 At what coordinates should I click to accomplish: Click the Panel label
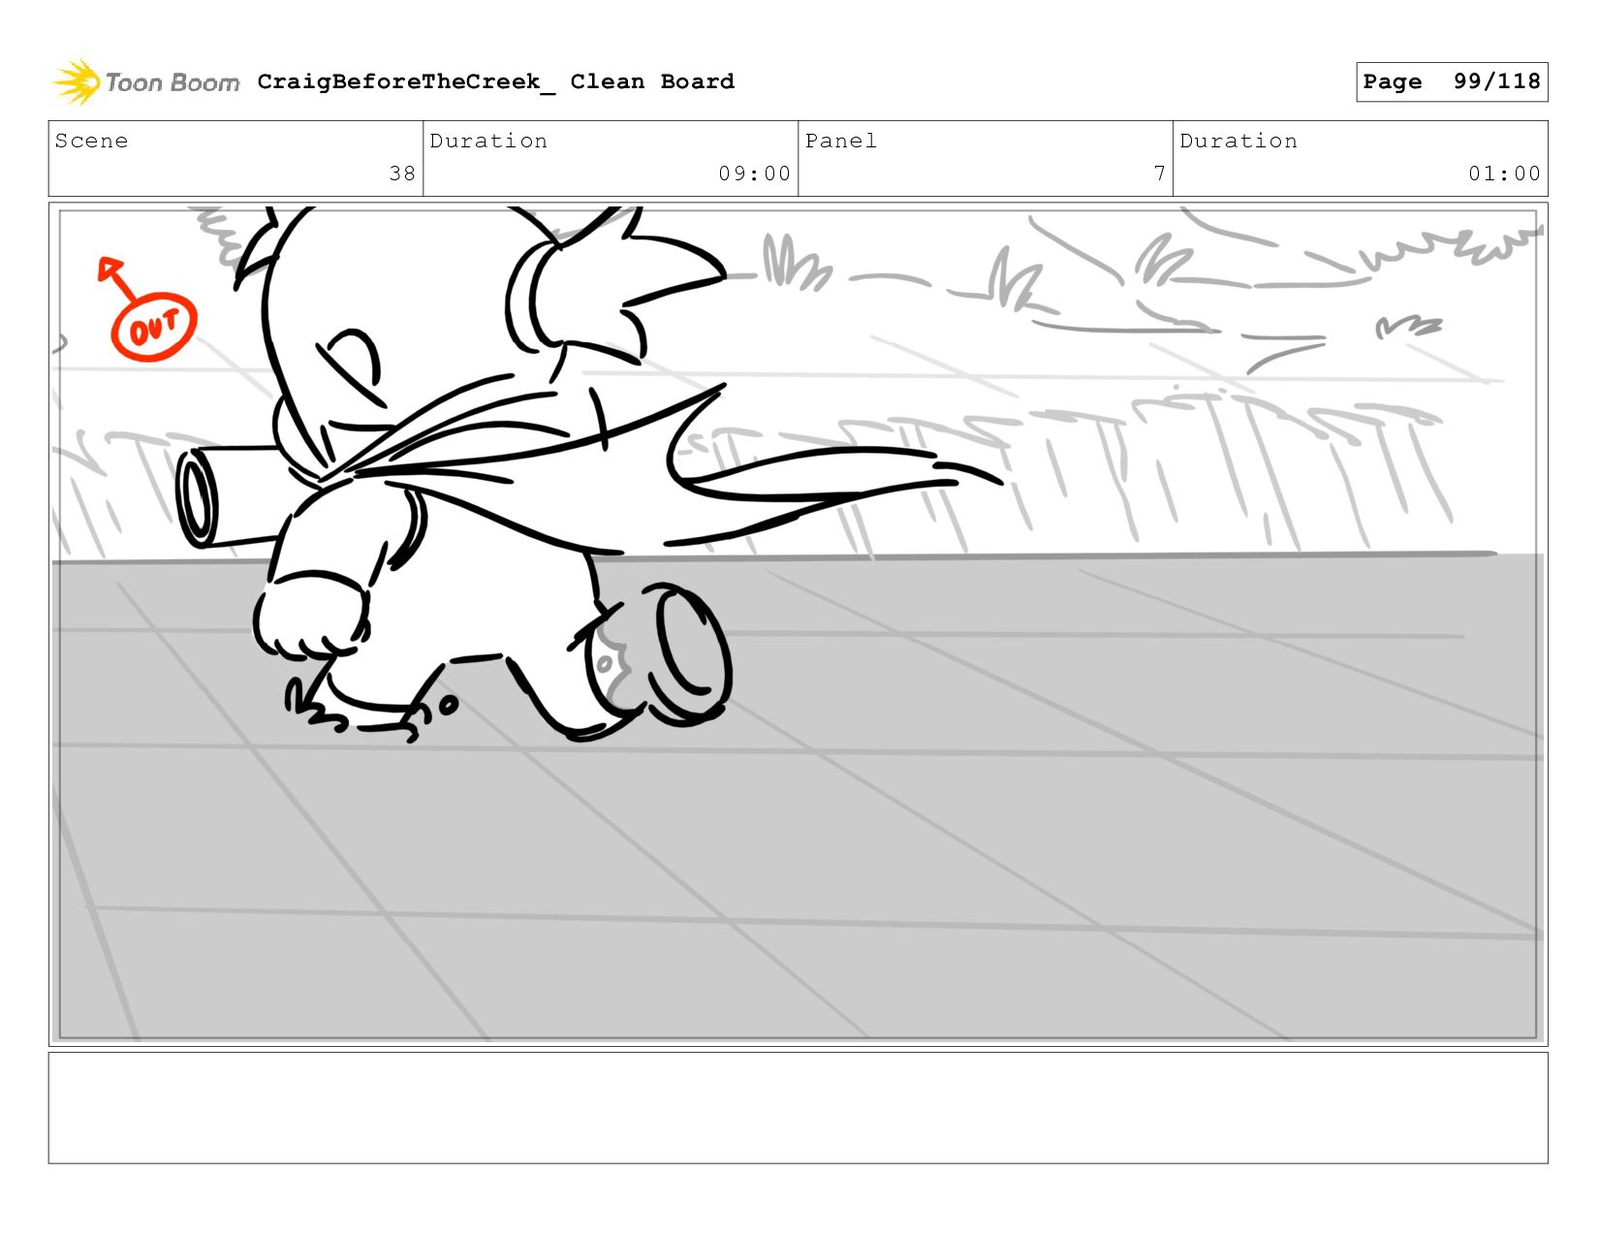pyautogui.click(x=841, y=141)
